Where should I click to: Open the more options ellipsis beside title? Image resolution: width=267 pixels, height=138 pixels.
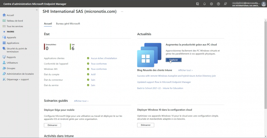point(122,11)
